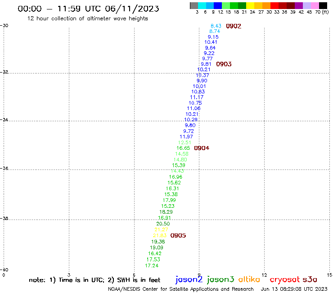Image resolution: width=333 pixels, height=293 pixels.
Task: Select the jason3 satellite label
Action: click(220, 279)
